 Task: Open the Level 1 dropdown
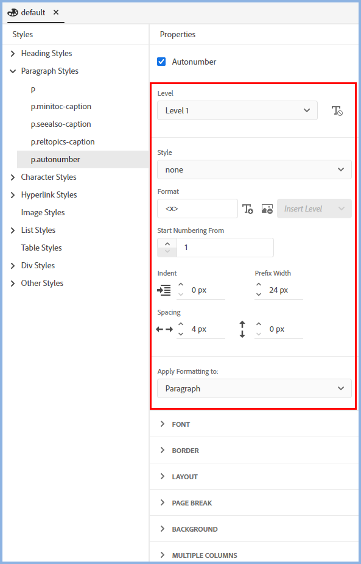tap(237, 110)
